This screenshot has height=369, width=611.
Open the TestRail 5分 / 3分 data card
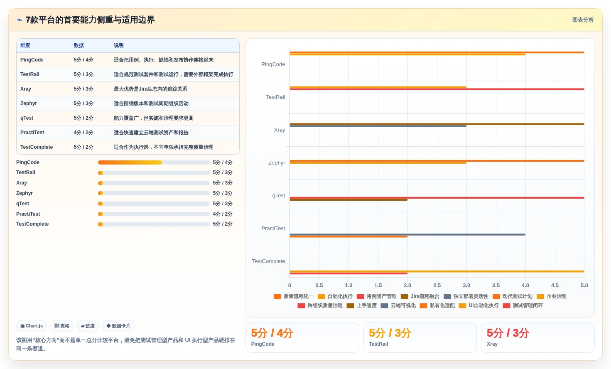(x=420, y=337)
